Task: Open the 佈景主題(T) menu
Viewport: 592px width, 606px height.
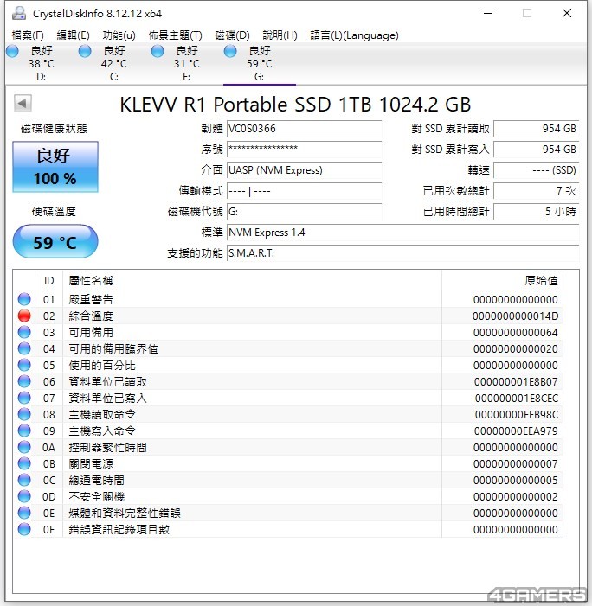Action: [x=176, y=35]
